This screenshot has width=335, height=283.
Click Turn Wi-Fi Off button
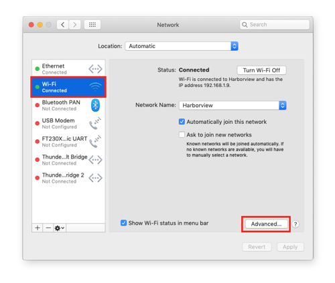261,70
